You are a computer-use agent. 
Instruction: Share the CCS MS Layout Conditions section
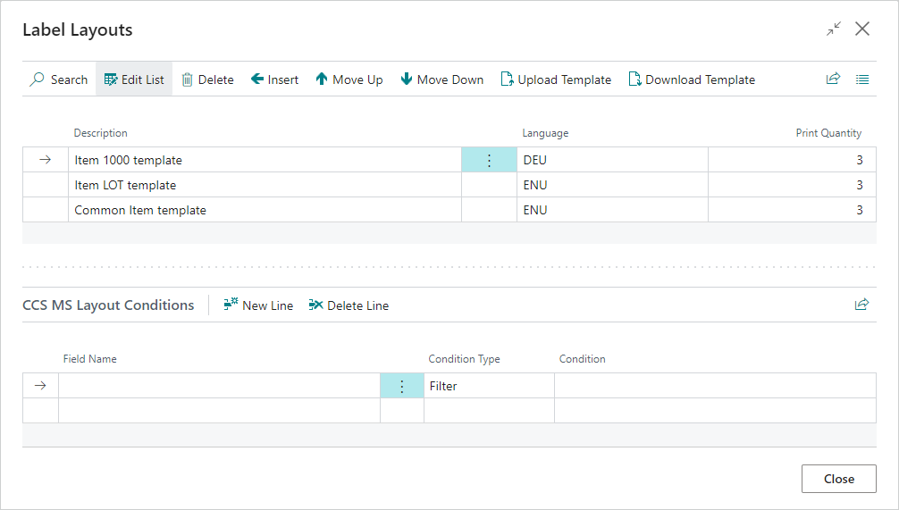pyautogui.click(x=861, y=305)
